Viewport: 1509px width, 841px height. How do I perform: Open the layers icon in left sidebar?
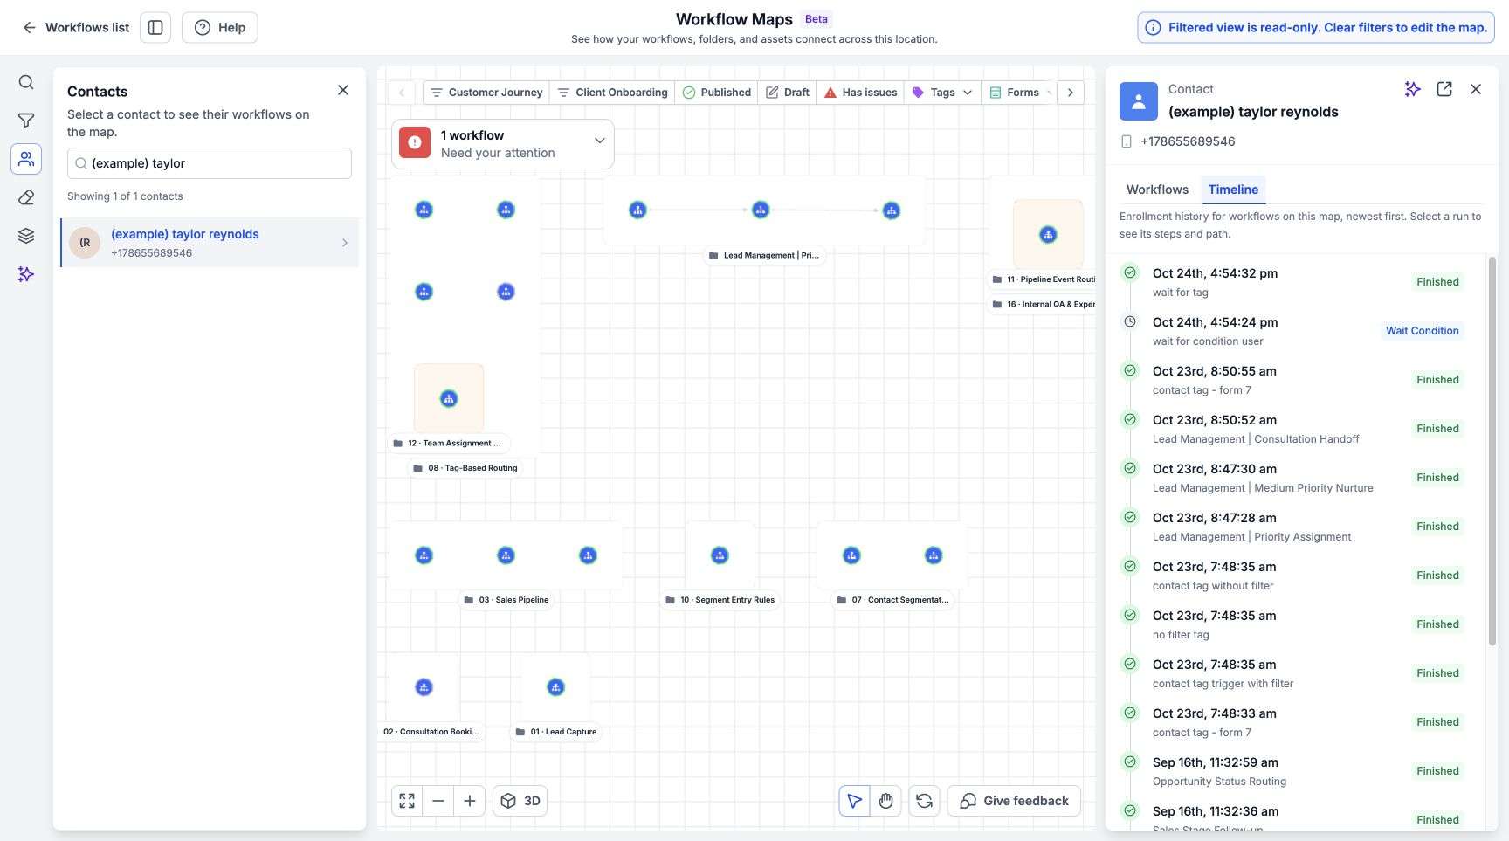[x=26, y=236]
